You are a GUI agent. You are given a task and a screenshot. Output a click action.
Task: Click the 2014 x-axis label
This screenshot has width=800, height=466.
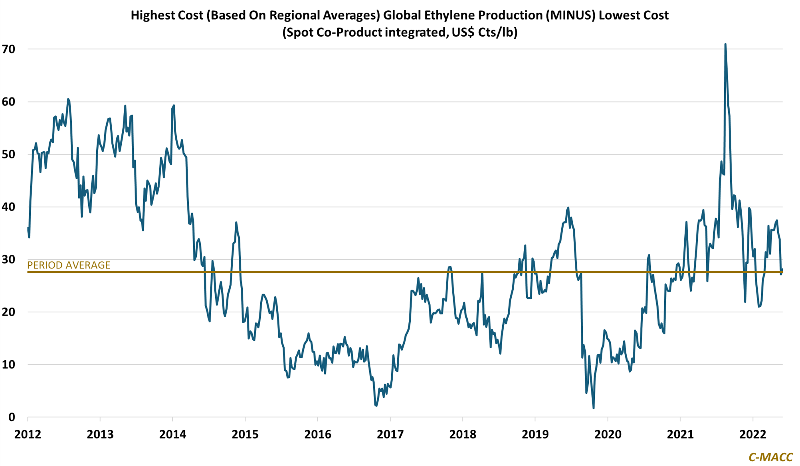coord(172,434)
